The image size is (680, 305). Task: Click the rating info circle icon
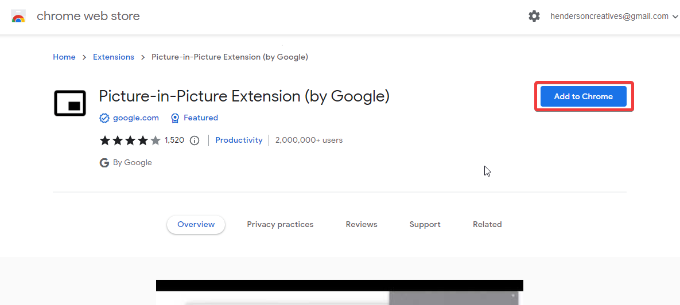[x=195, y=140]
